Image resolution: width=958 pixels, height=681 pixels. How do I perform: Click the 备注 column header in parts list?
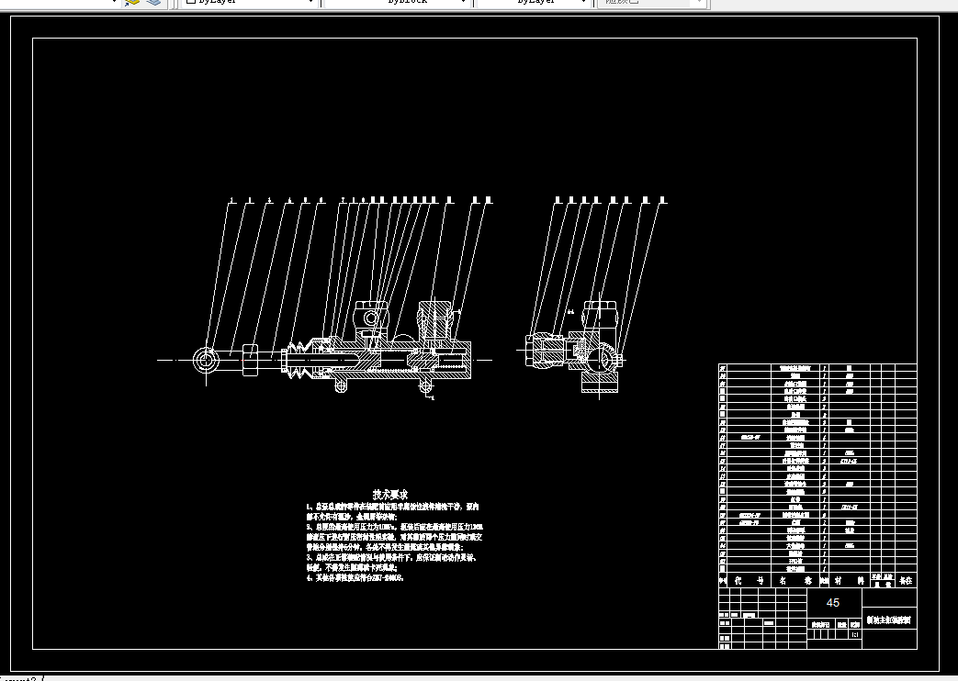906,581
